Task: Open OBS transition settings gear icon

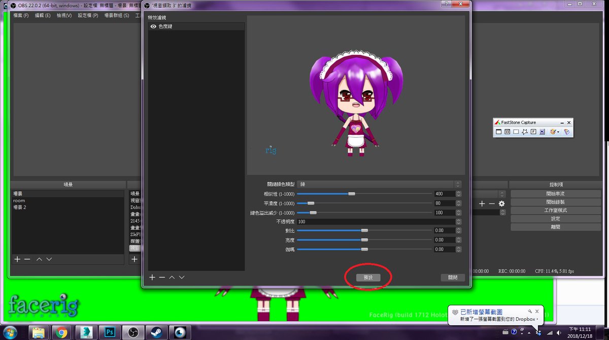Action: point(501,203)
